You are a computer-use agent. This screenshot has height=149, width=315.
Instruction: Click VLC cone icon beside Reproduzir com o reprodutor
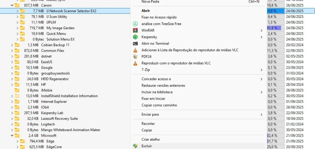coord(135,63)
